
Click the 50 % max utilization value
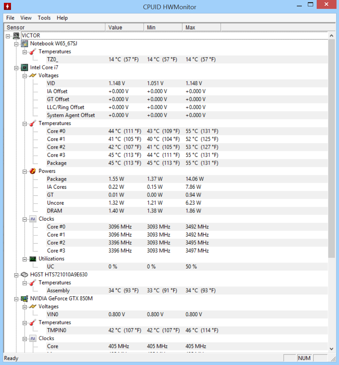[191, 267]
